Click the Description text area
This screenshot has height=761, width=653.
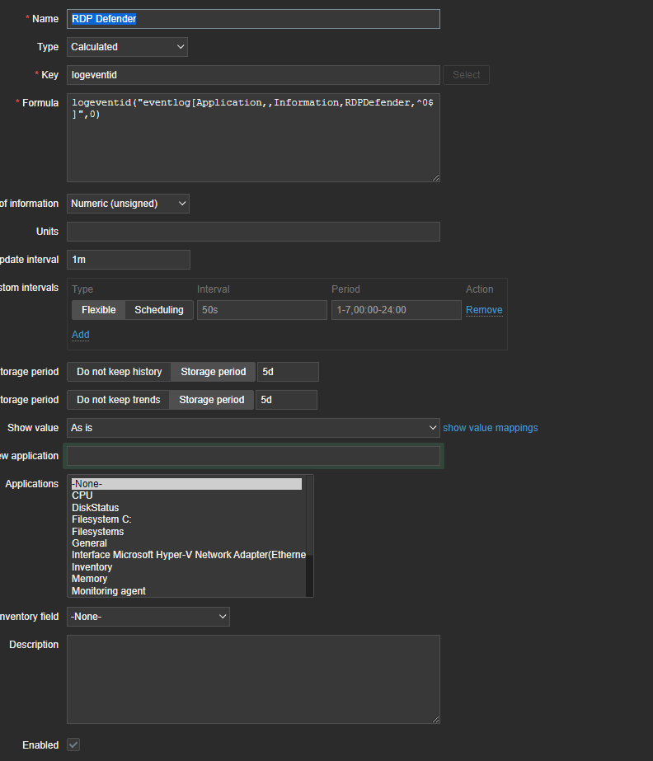point(253,679)
